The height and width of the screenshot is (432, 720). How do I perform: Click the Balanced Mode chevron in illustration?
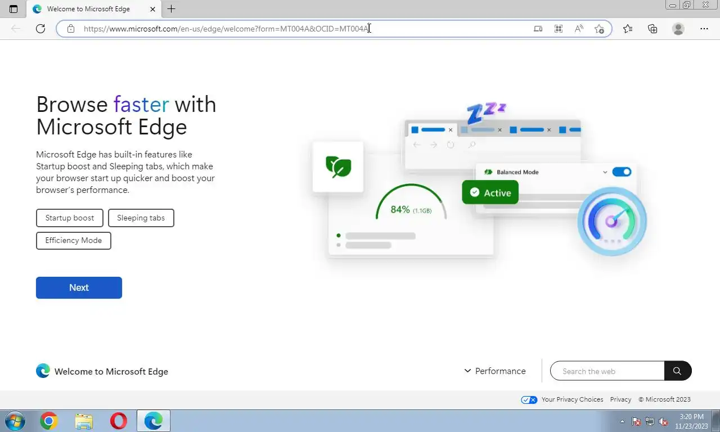[605, 172]
